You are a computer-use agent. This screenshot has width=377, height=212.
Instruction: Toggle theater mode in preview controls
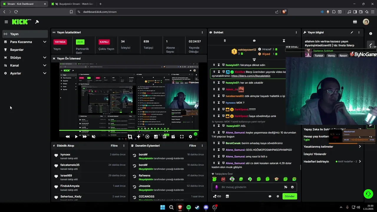[x=173, y=137]
